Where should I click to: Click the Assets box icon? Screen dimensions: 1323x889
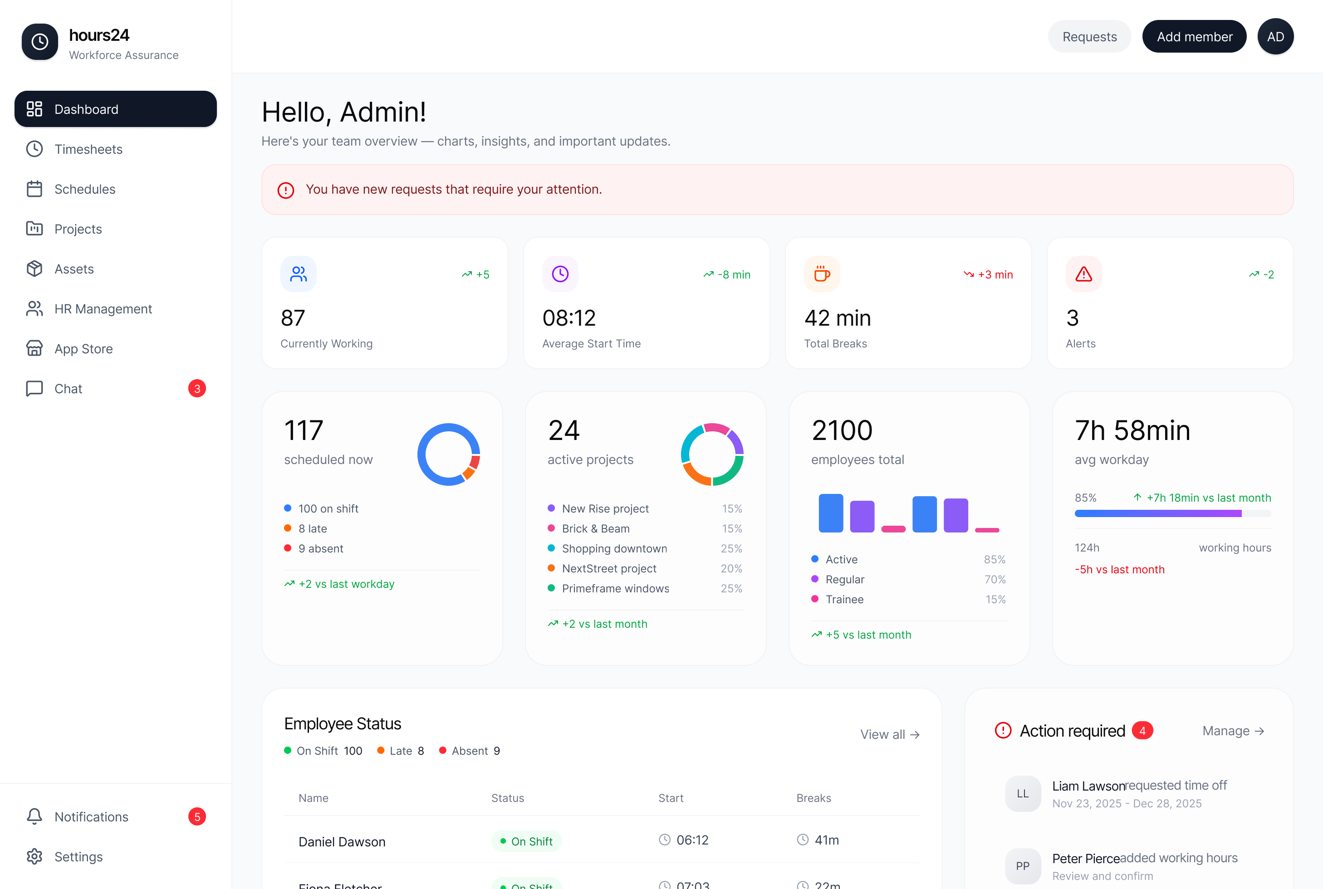34,269
